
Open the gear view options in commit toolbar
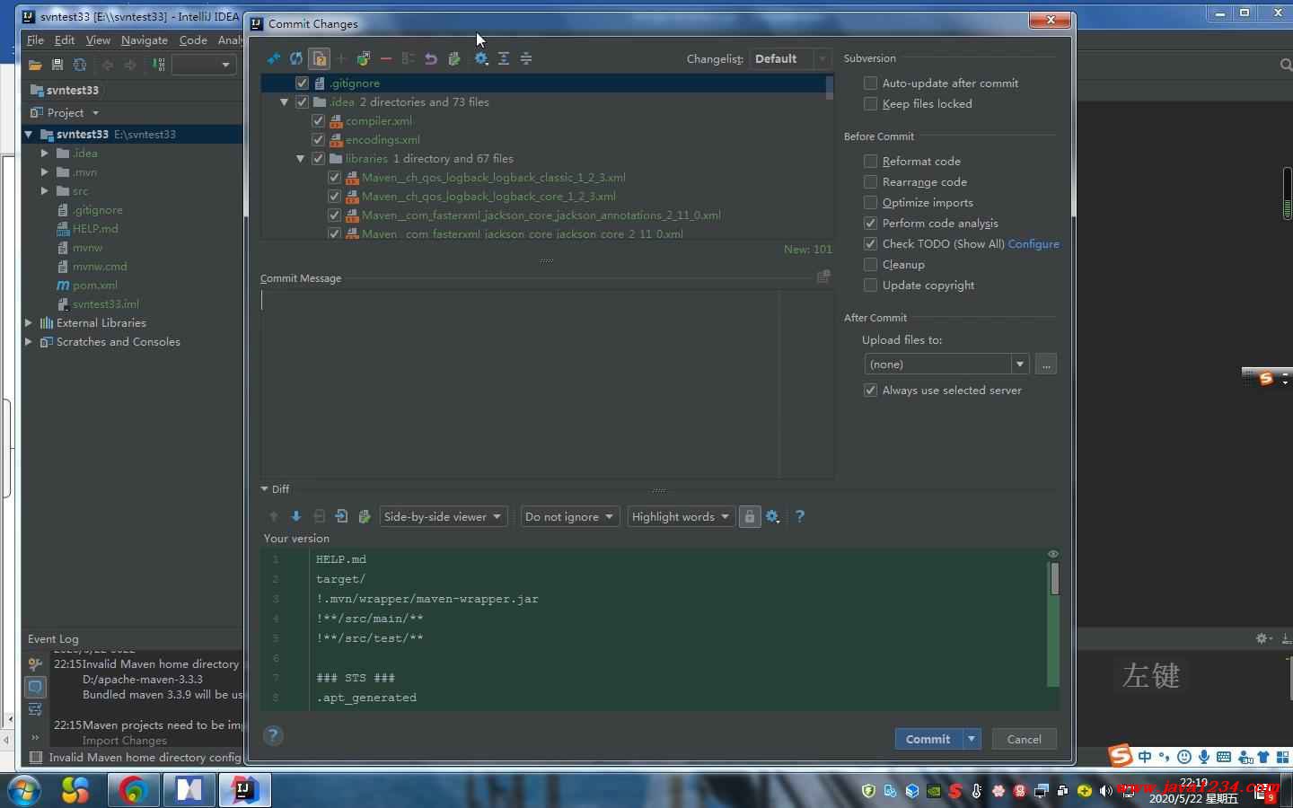[x=481, y=58]
